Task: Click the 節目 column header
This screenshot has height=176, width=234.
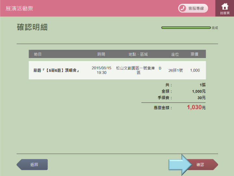Action: coord(38,54)
